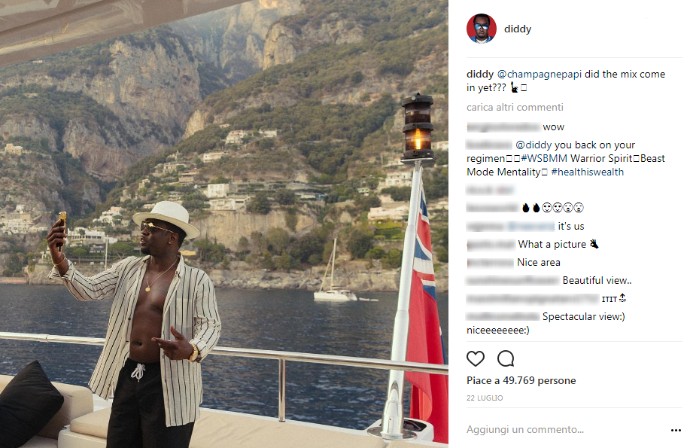Open the diddy username in the header
This screenshot has width=687, height=448.
[518, 29]
